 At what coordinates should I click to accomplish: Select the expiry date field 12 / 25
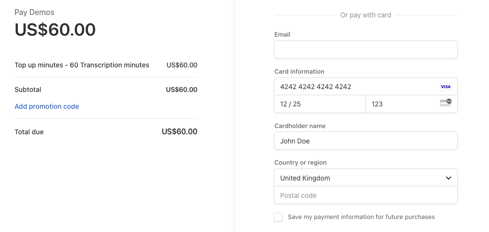pos(320,104)
